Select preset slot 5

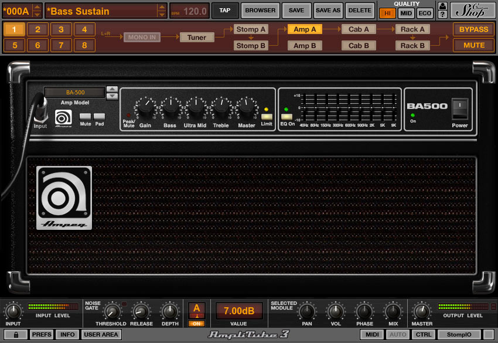[14, 45]
